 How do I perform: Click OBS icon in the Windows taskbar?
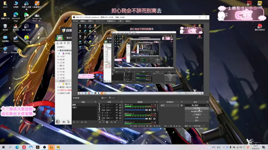point(45,147)
